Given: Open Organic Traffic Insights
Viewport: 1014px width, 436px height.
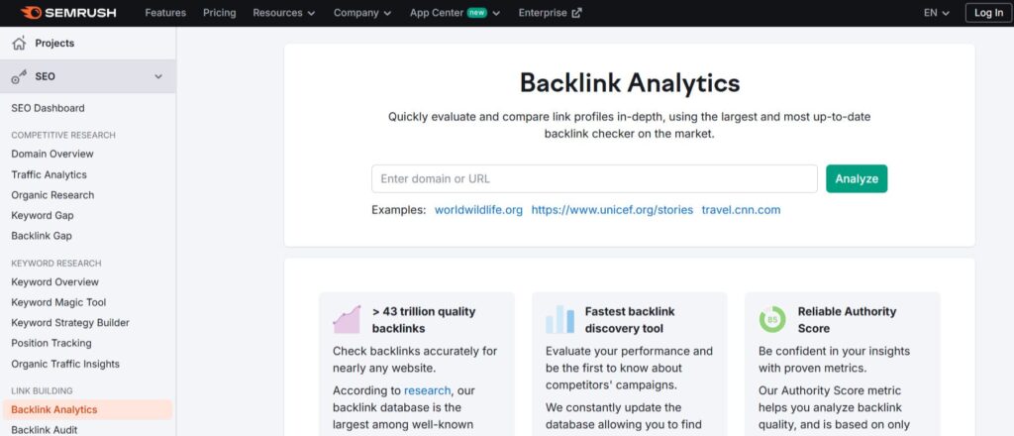Looking at the screenshot, I should pos(65,364).
